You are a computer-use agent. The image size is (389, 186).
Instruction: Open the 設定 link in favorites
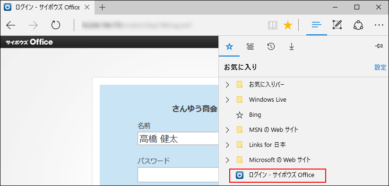coord(380,67)
